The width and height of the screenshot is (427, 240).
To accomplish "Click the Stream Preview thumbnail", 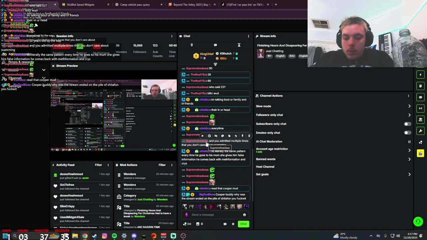I will pyautogui.click(x=114, y=115).
